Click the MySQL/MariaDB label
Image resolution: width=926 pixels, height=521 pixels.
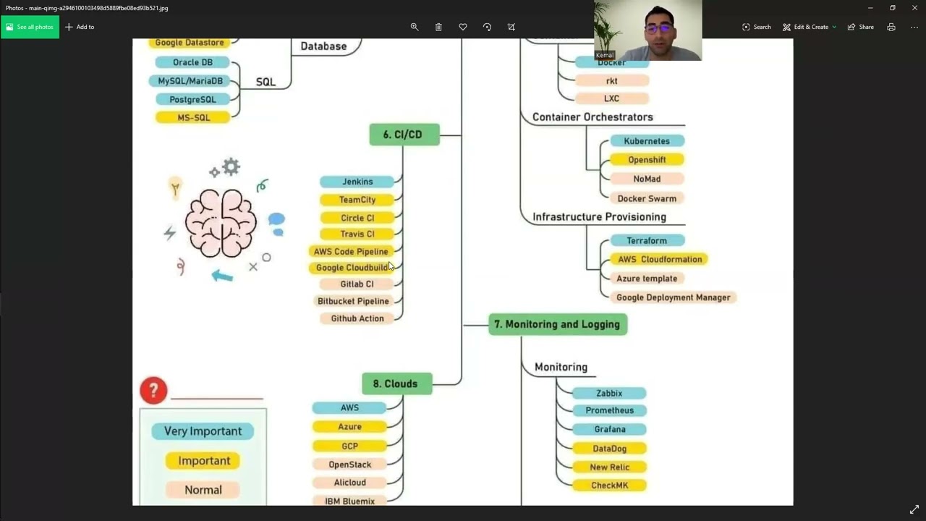[x=190, y=81]
